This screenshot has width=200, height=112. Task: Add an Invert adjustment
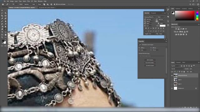pyautogui.click(x=176, y=35)
